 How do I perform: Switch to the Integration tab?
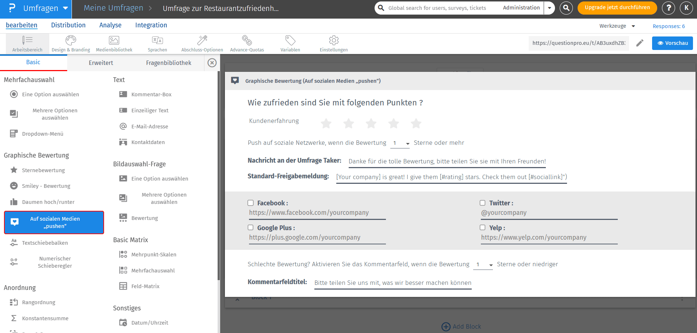(151, 25)
